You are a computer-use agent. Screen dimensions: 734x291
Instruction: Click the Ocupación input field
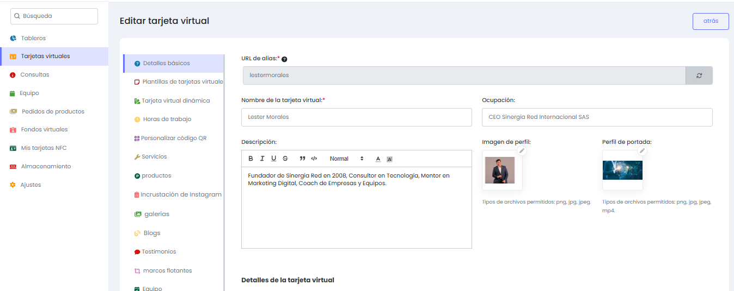coord(597,117)
